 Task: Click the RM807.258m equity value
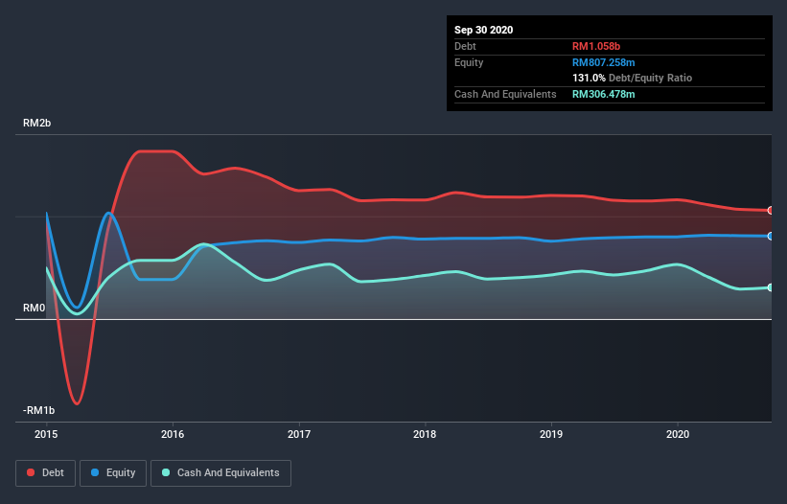pyautogui.click(x=604, y=62)
